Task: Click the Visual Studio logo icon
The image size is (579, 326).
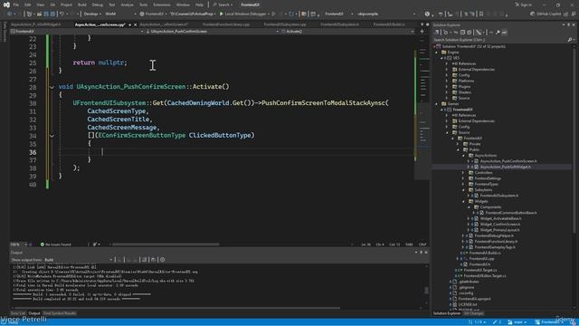Action: [6, 5]
